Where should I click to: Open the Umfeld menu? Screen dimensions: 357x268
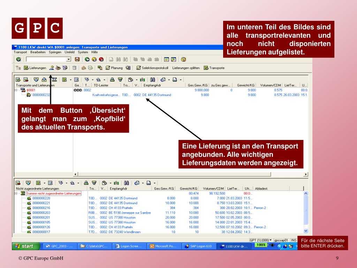click(69, 52)
